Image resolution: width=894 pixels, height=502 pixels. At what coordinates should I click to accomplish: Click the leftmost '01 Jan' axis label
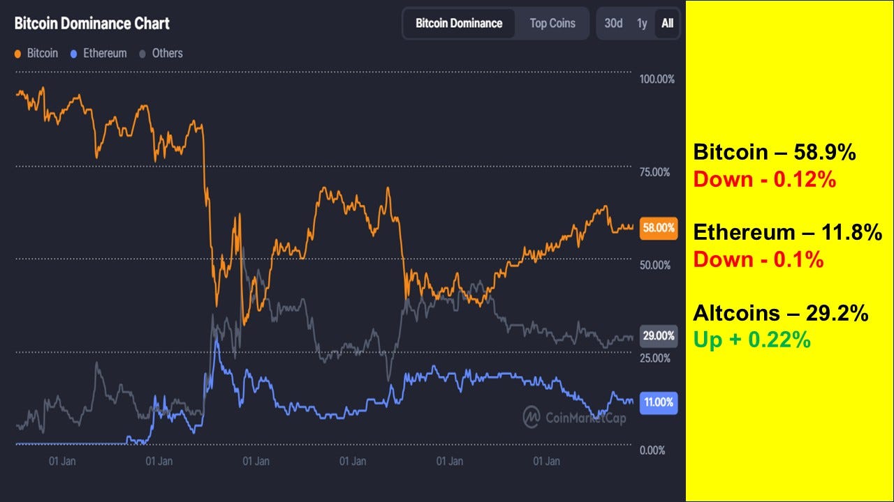coord(64,461)
